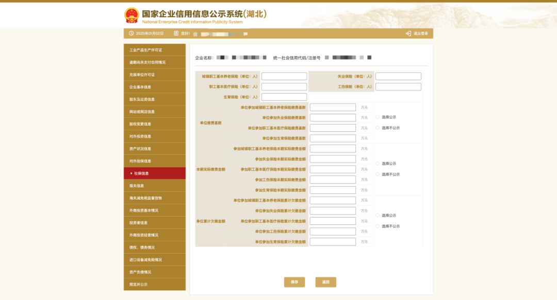Click the 参加职工基本医疗保险本期实际缴费金额 field
The width and height of the screenshot is (557, 300).
pos(333,169)
